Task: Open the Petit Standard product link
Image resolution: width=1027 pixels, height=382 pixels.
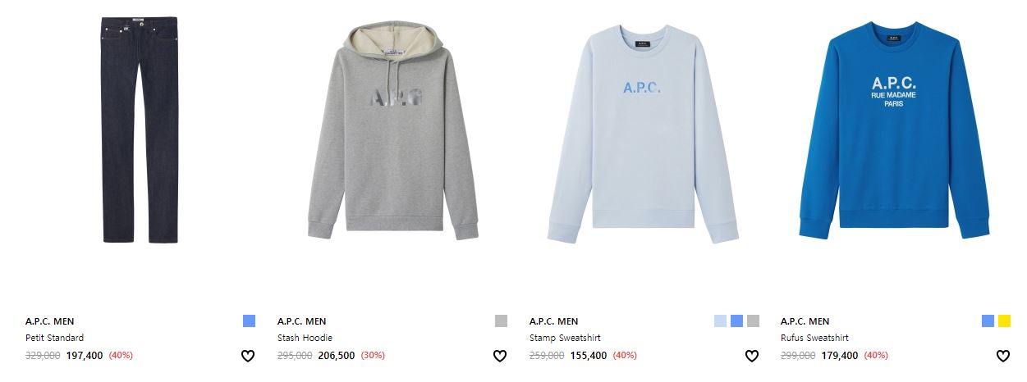Action: 54,338
